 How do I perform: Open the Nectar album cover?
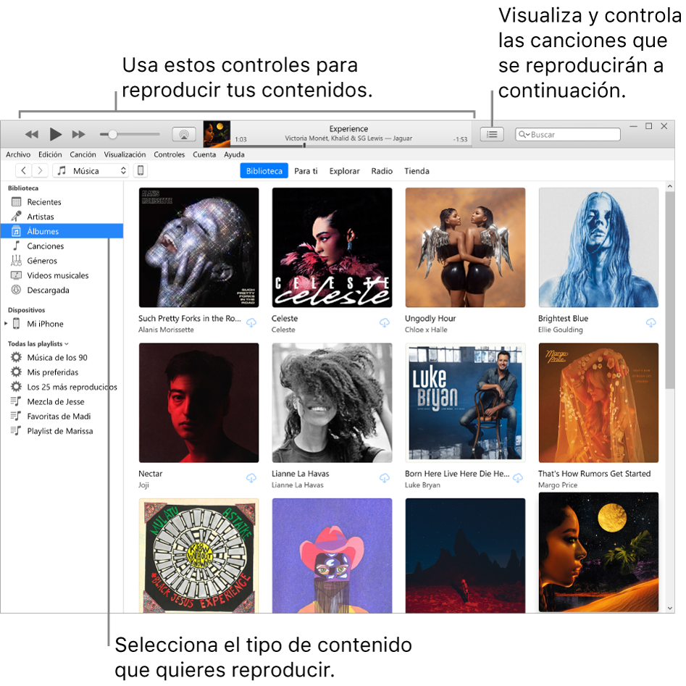click(198, 403)
